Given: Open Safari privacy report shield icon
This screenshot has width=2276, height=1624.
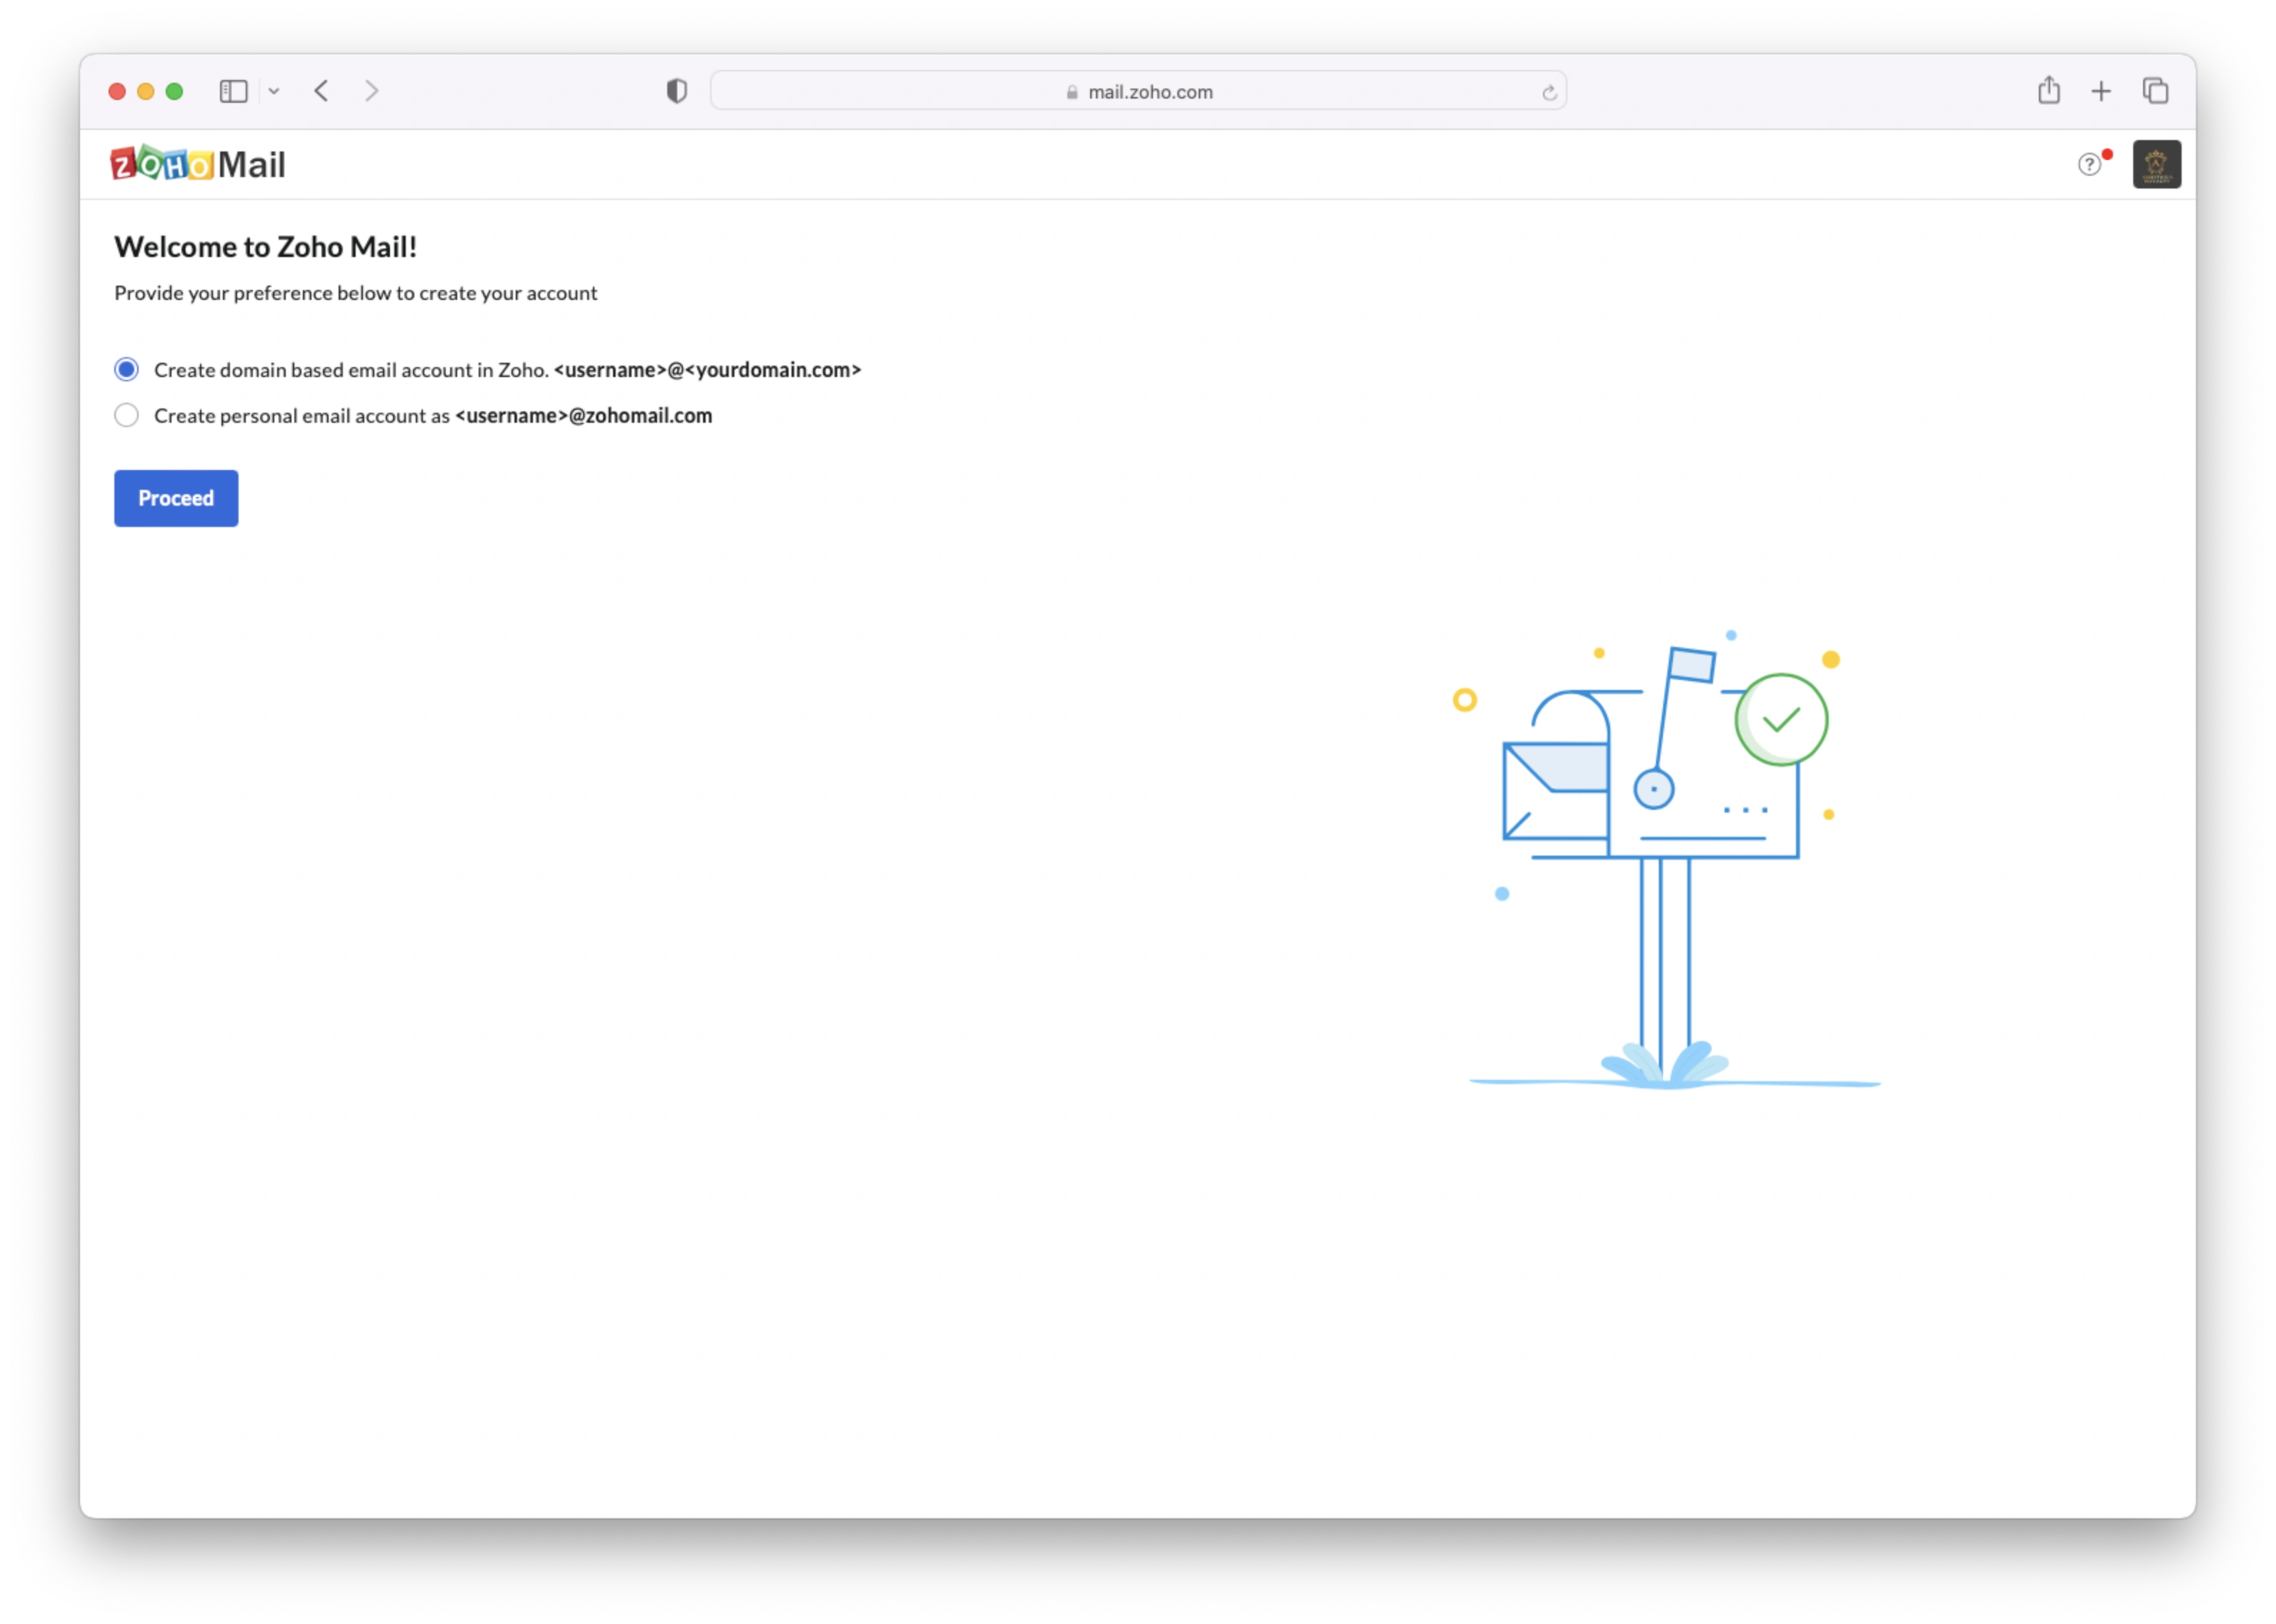Looking at the screenshot, I should click(677, 92).
